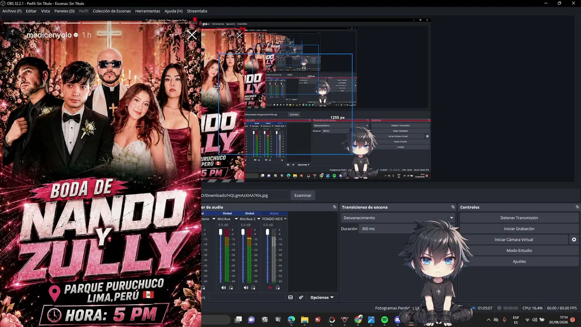Open FONDO KICK channel dropdown arrow
The width and height of the screenshot is (581, 327).
click(x=285, y=219)
